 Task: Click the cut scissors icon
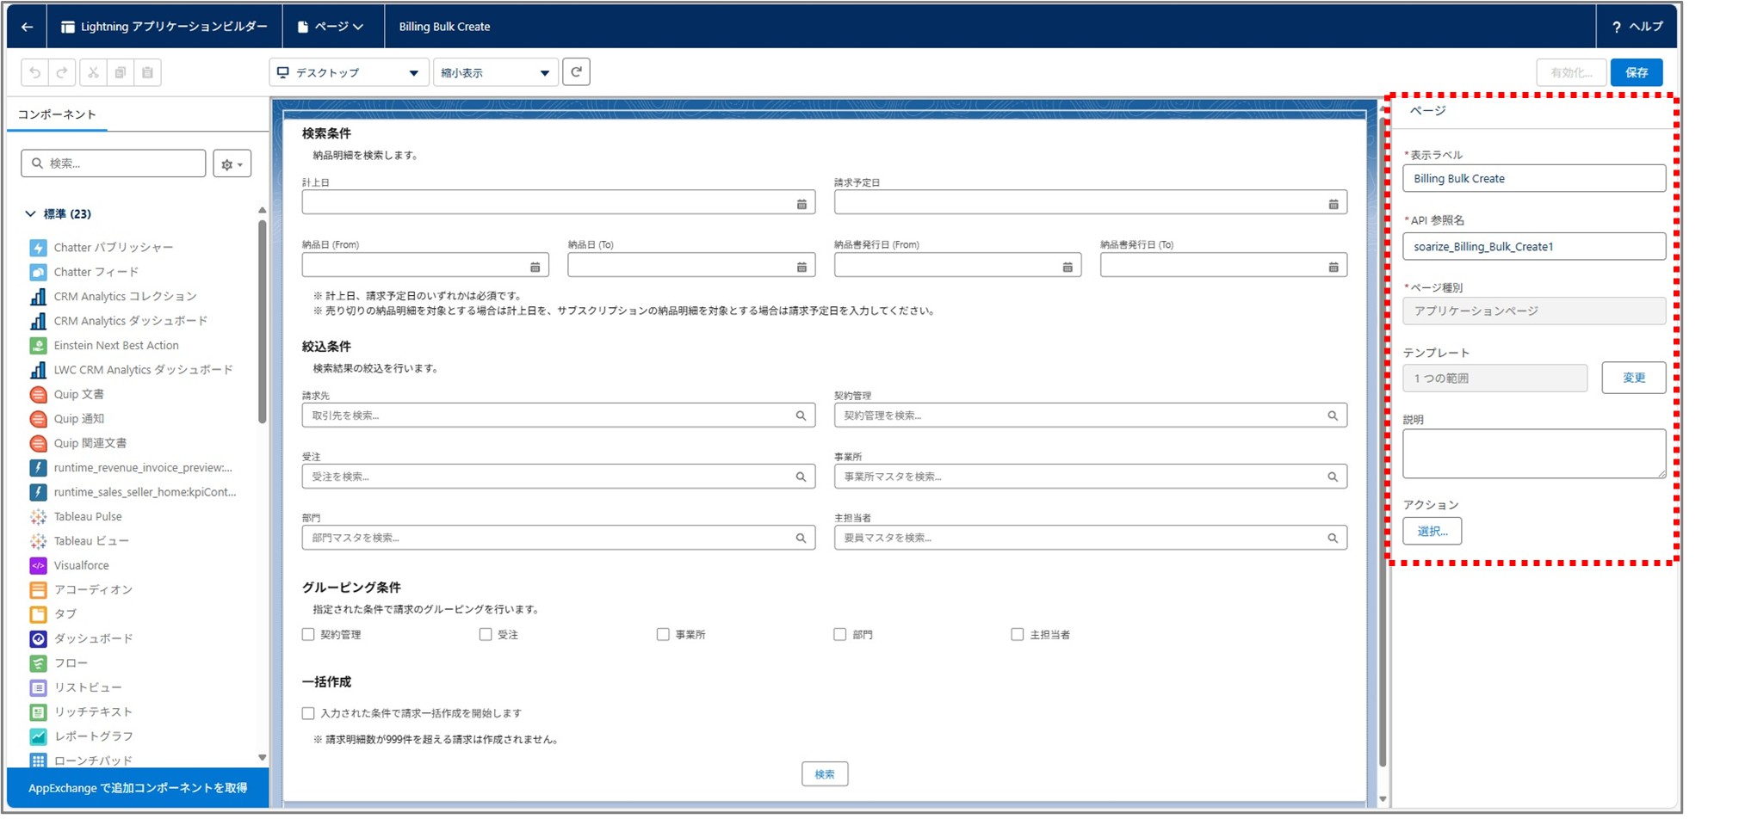coord(93,73)
